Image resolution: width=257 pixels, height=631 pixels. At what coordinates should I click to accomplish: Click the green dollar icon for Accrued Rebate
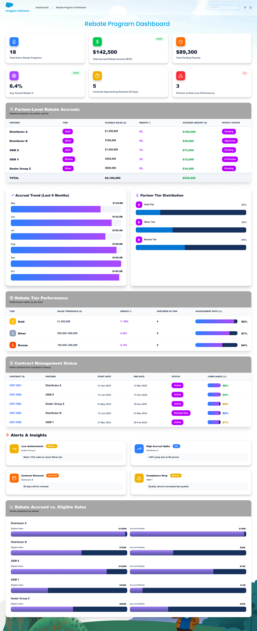[97, 42]
